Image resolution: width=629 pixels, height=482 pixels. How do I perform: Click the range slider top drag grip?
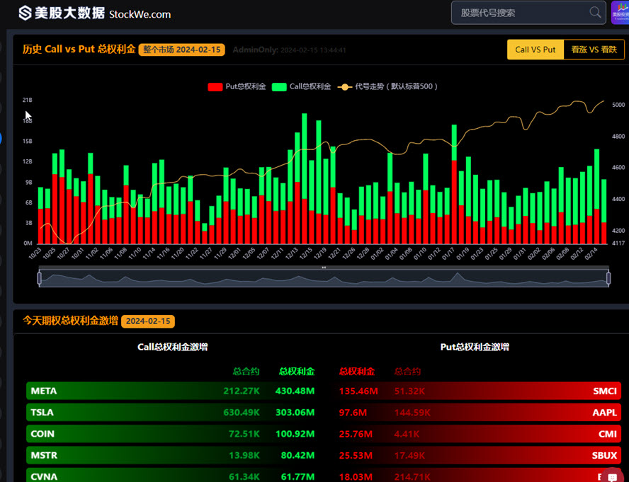click(x=324, y=268)
